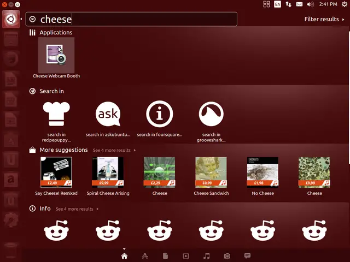The height and width of the screenshot is (262, 350).
Task: Launch Cheese Webcam Booth application
Action: (x=56, y=55)
